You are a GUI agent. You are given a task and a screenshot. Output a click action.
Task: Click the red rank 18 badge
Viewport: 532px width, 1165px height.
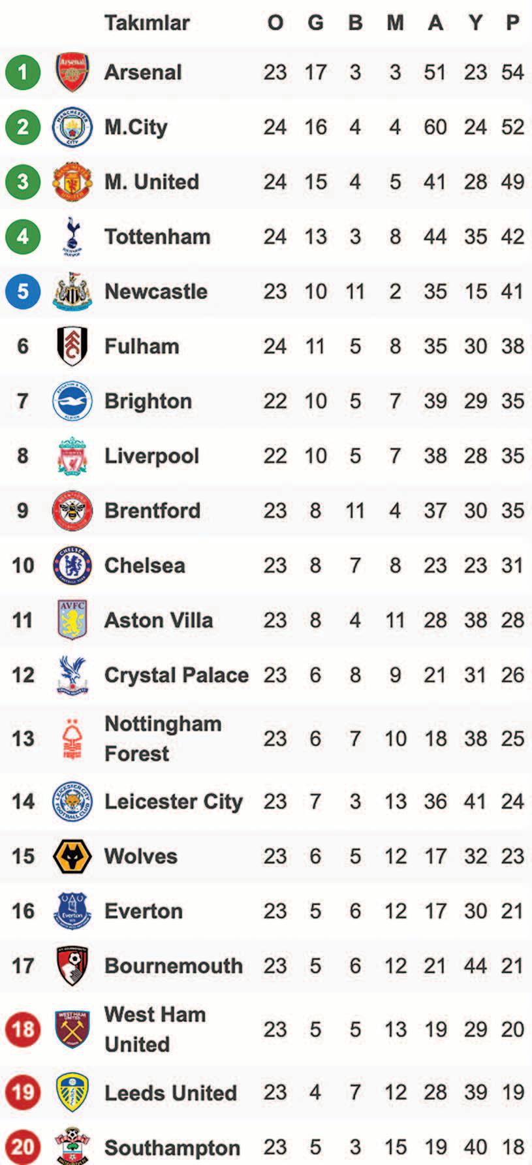pyautogui.click(x=23, y=1029)
